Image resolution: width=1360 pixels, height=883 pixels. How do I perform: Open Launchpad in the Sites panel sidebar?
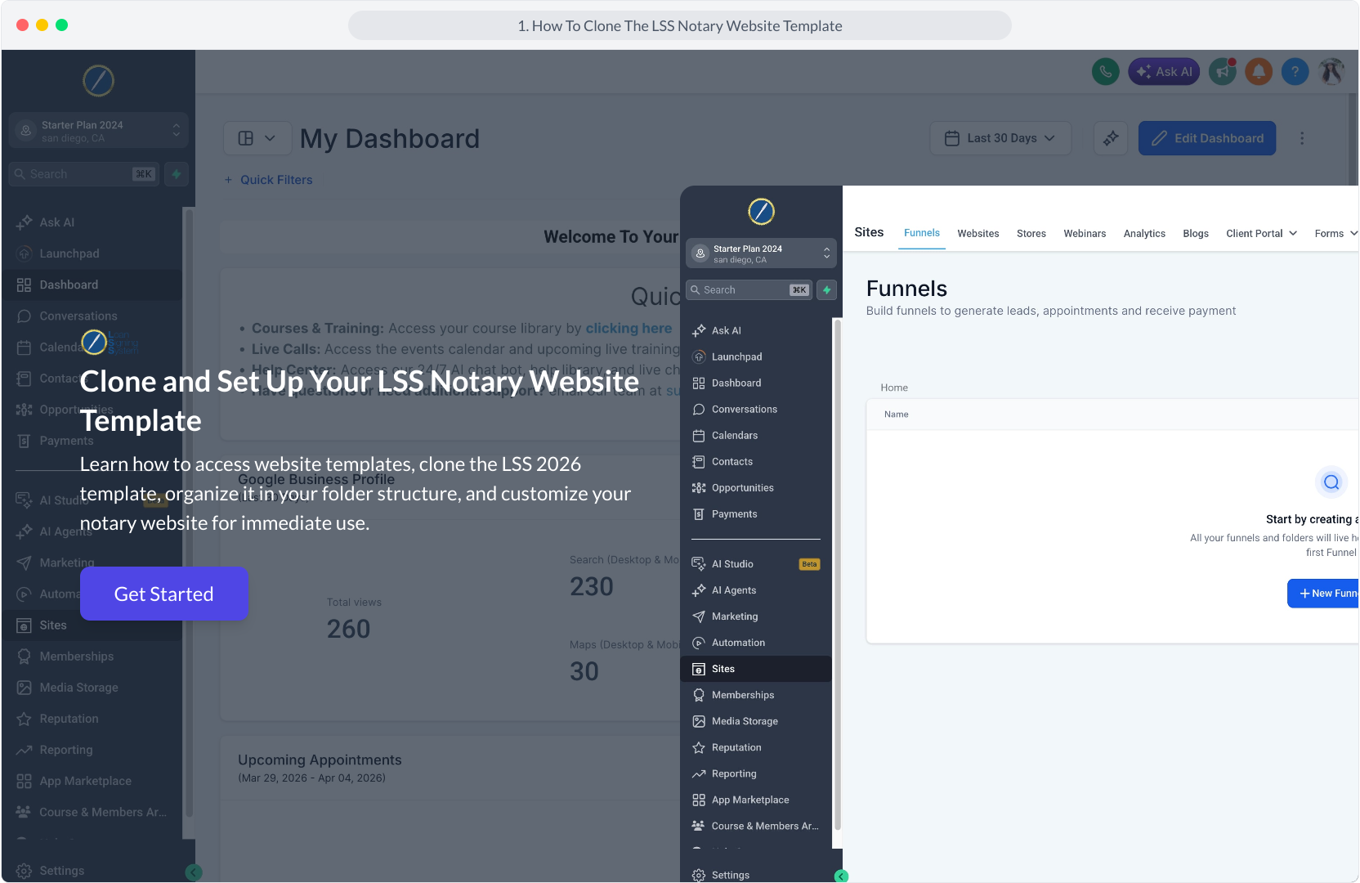click(755, 356)
